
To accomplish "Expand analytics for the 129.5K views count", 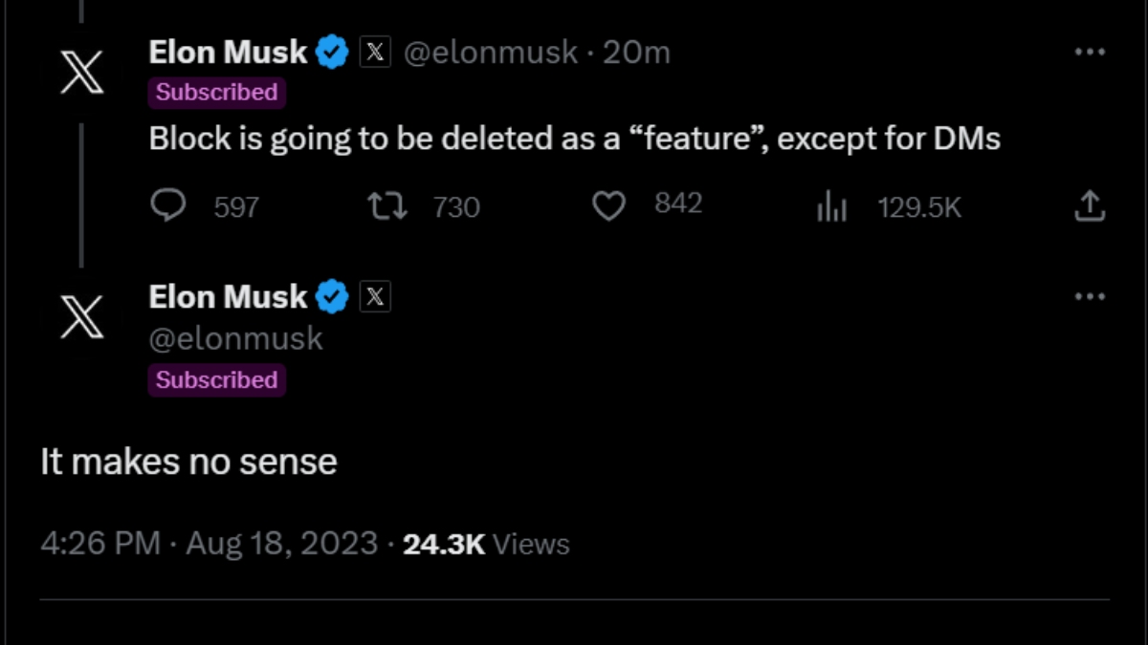I will (918, 205).
